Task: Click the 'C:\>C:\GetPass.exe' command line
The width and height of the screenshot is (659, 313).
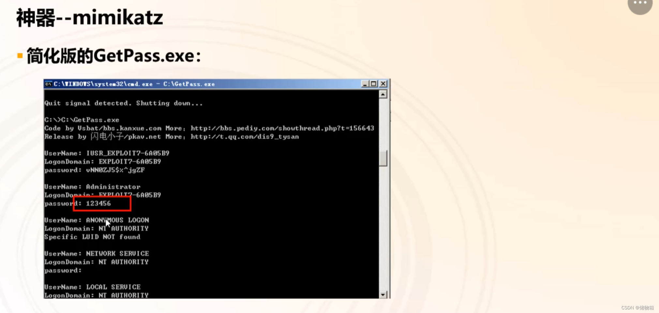Action: point(82,120)
